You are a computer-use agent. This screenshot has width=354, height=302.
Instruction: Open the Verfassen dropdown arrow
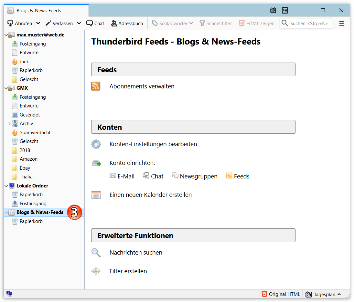pos(79,23)
